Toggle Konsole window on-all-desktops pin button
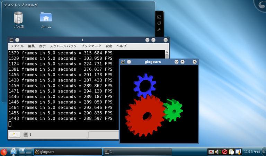This screenshot has height=156, width=266. [x=17, y=40]
